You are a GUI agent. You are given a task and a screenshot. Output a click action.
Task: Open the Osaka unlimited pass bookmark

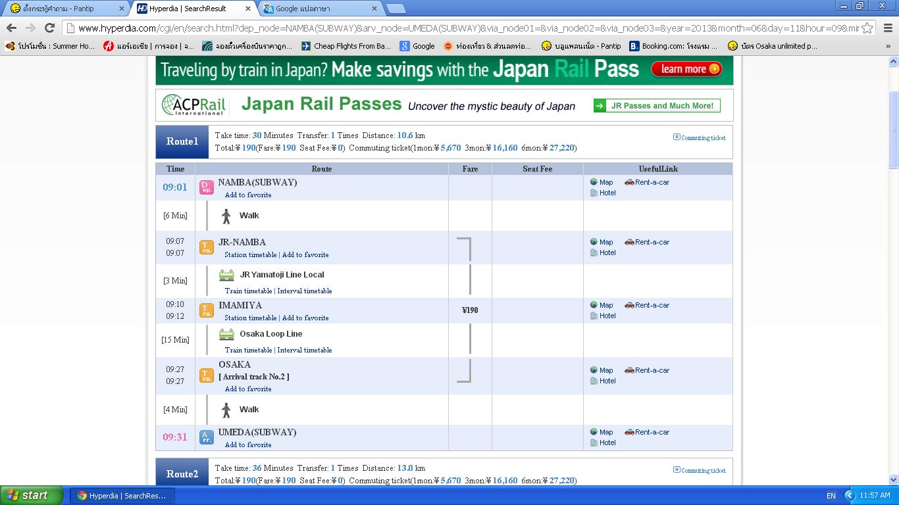tap(773, 46)
